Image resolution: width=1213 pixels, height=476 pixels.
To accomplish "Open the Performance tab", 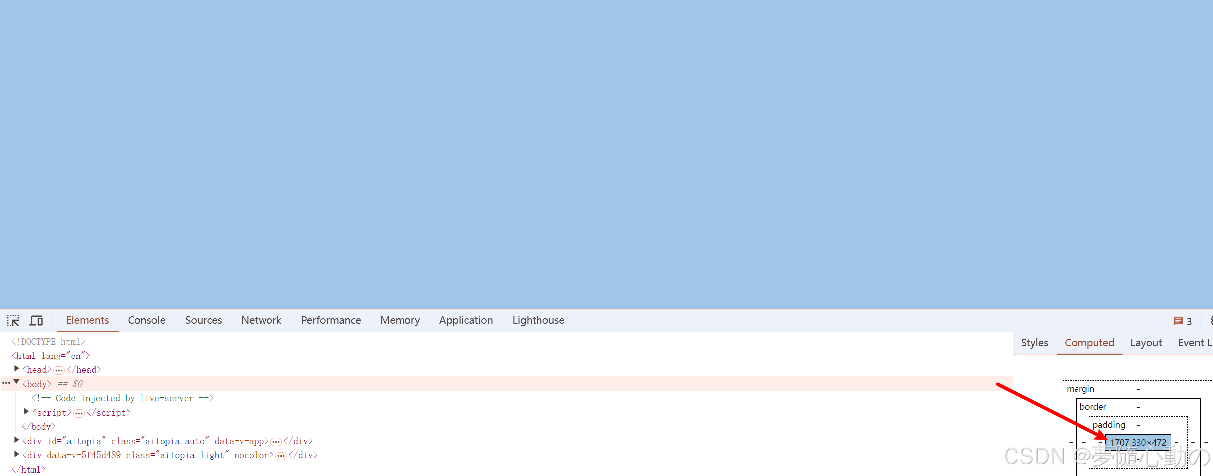I will tap(331, 320).
